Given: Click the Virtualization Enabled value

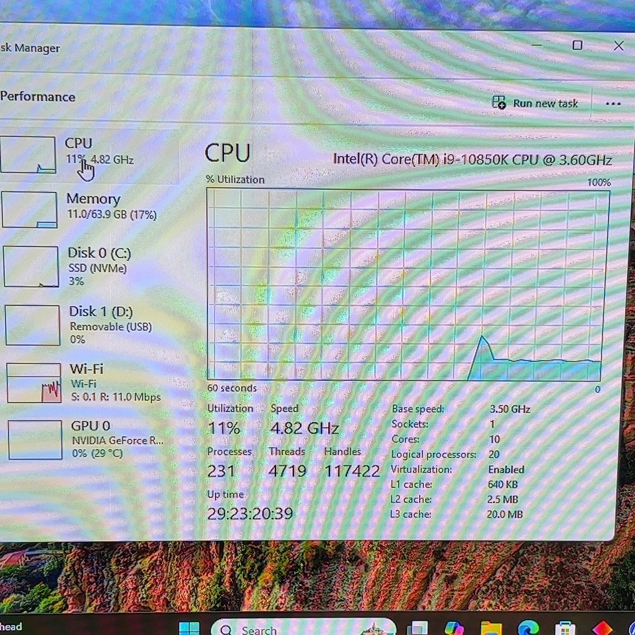Looking at the screenshot, I should 506,469.
